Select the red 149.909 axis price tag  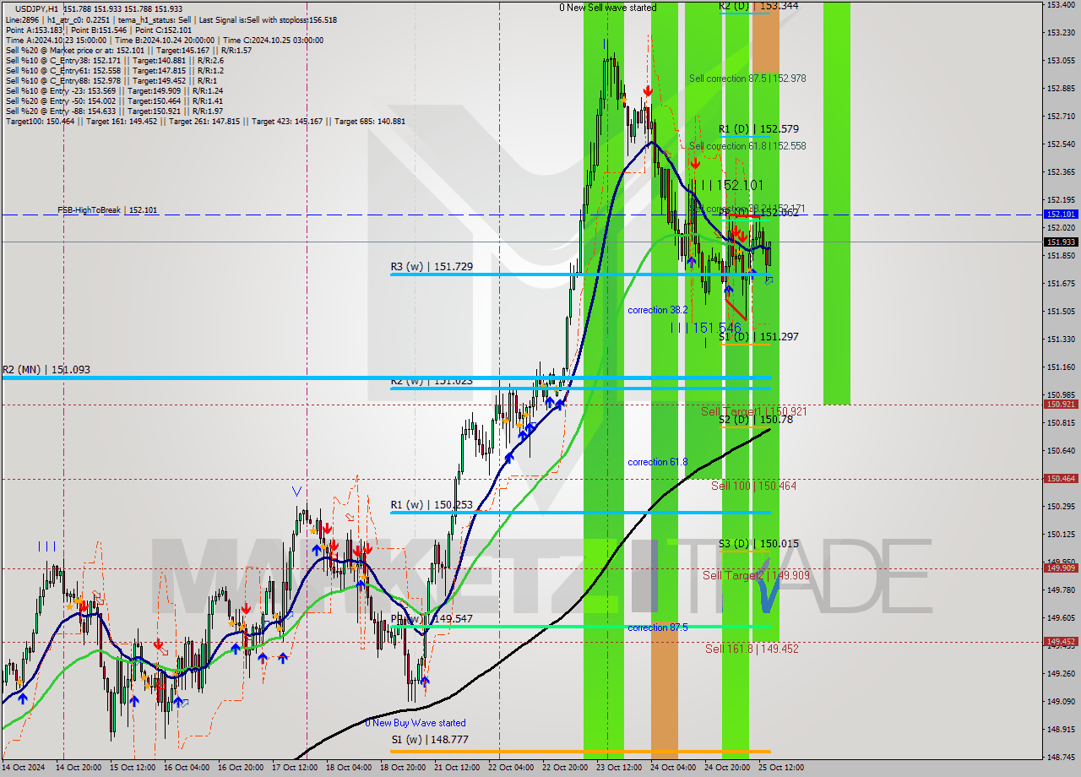pyautogui.click(x=1061, y=568)
